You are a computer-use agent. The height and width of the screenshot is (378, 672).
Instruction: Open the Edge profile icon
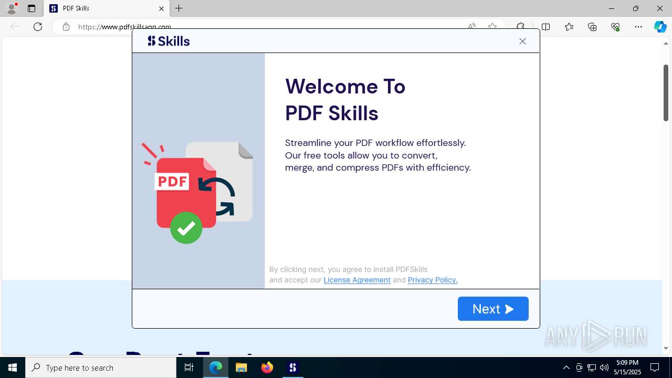pyautogui.click(x=12, y=8)
